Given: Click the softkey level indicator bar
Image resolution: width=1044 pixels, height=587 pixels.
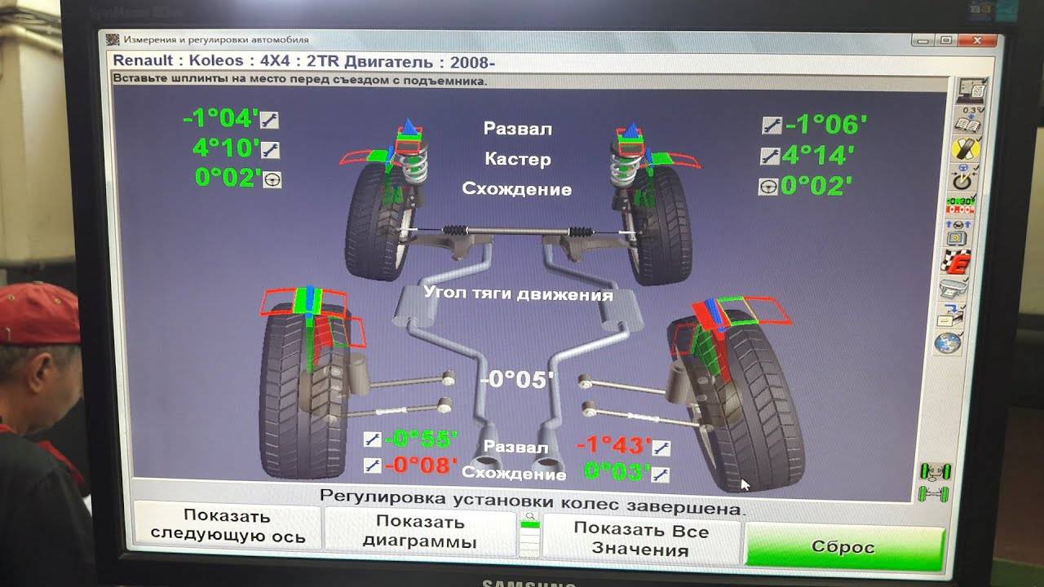Looking at the screenshot, I should (529, 538).
